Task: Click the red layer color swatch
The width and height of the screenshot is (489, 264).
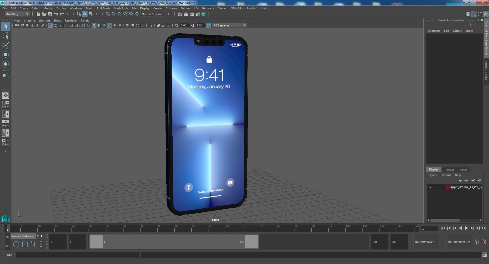Action: (447, 187)
